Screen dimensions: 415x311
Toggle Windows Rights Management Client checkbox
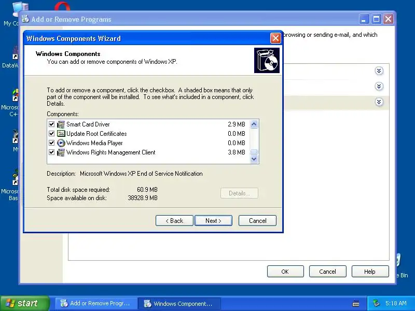tap(51, 152)
